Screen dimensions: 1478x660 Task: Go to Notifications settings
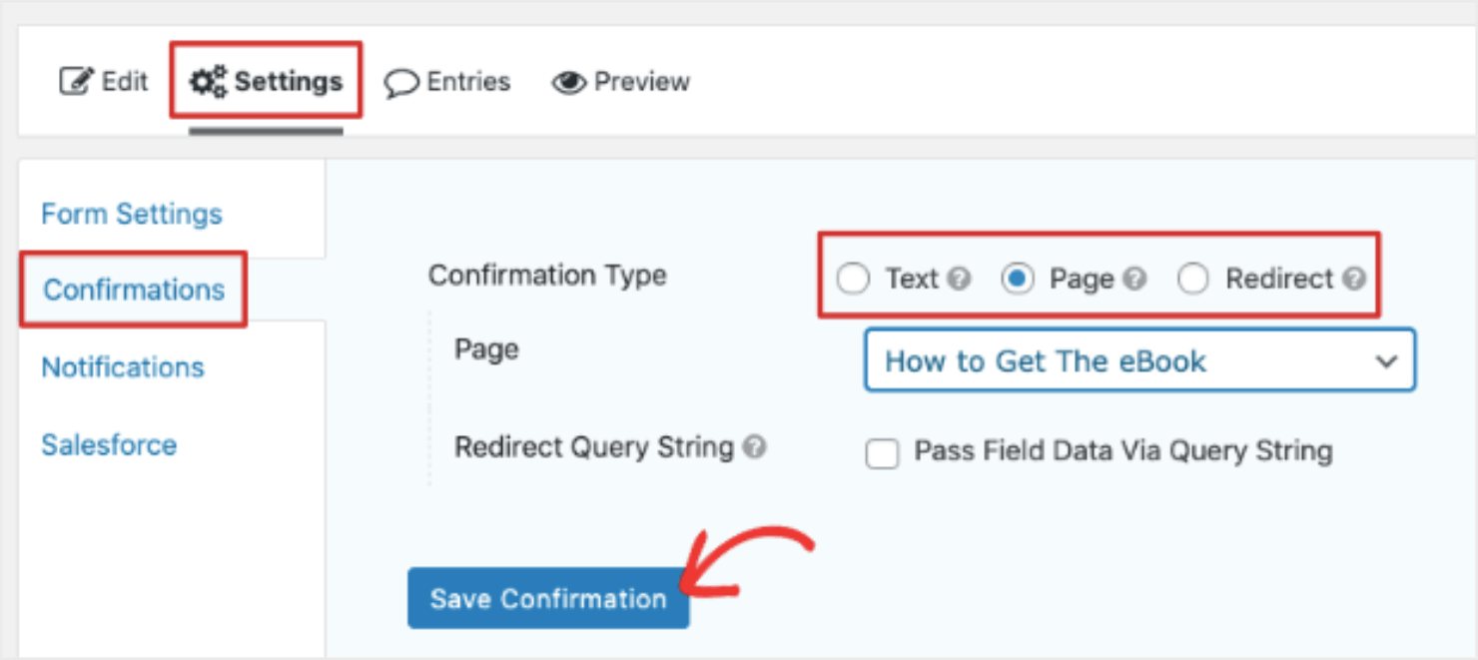[x=123, y=367]
